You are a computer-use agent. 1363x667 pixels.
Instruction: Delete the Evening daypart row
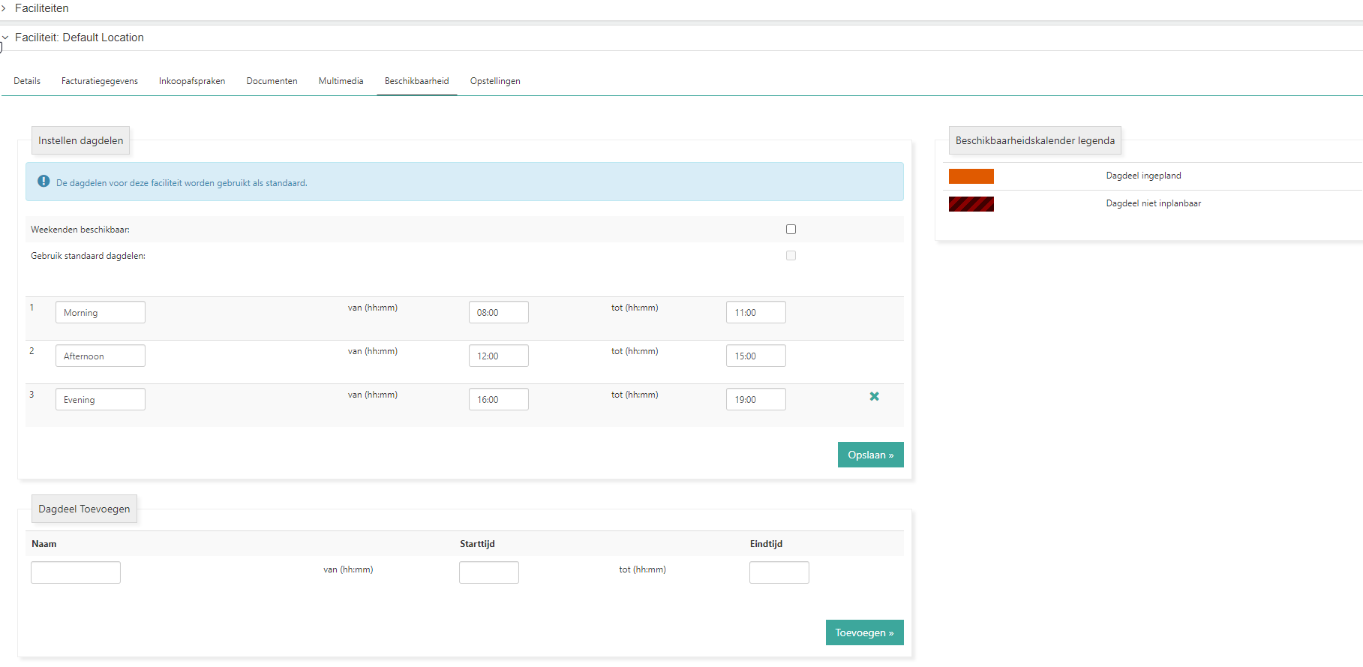pyautogui.click(x=874, y=396)
